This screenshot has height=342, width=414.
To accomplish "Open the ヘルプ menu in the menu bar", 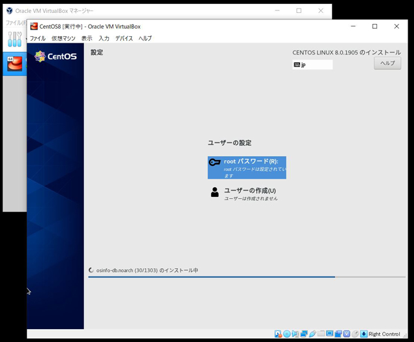I will coord(145,38).
